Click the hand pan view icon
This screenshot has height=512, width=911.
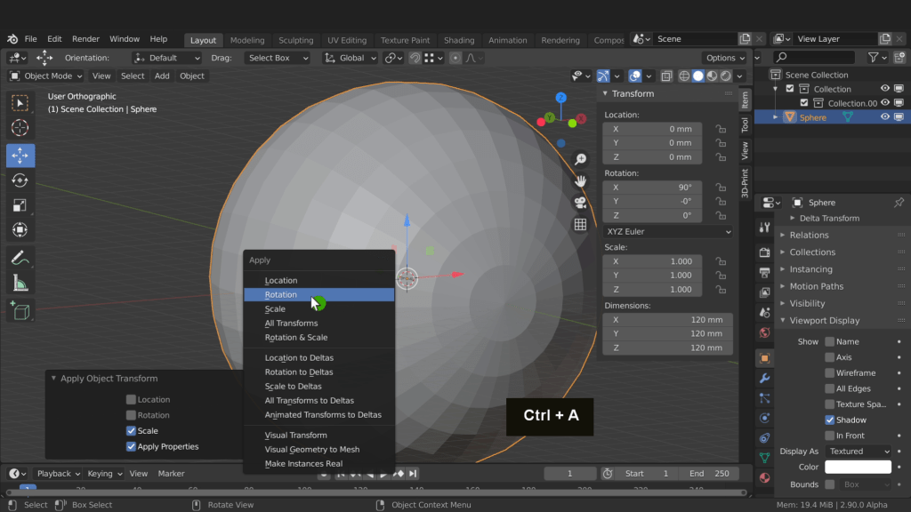580,181
